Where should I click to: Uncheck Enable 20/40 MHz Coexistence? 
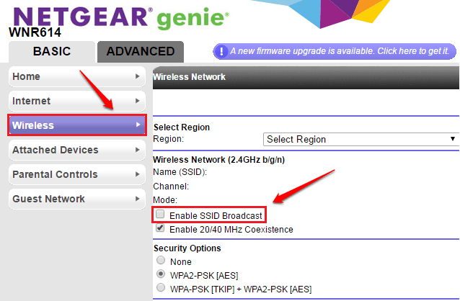(160, 228)
